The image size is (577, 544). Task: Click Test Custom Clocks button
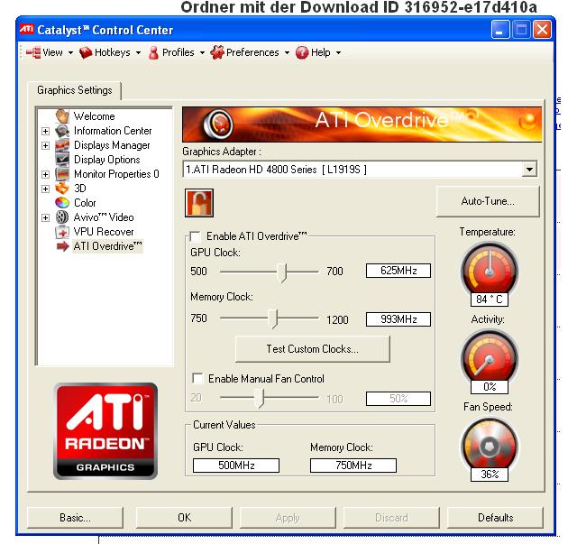coord(313,349)
